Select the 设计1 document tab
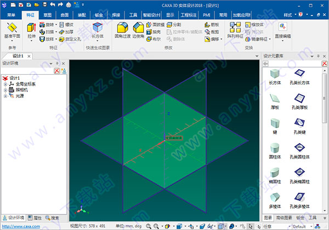Viewport: 329px width, 230px height. [18, 56]
